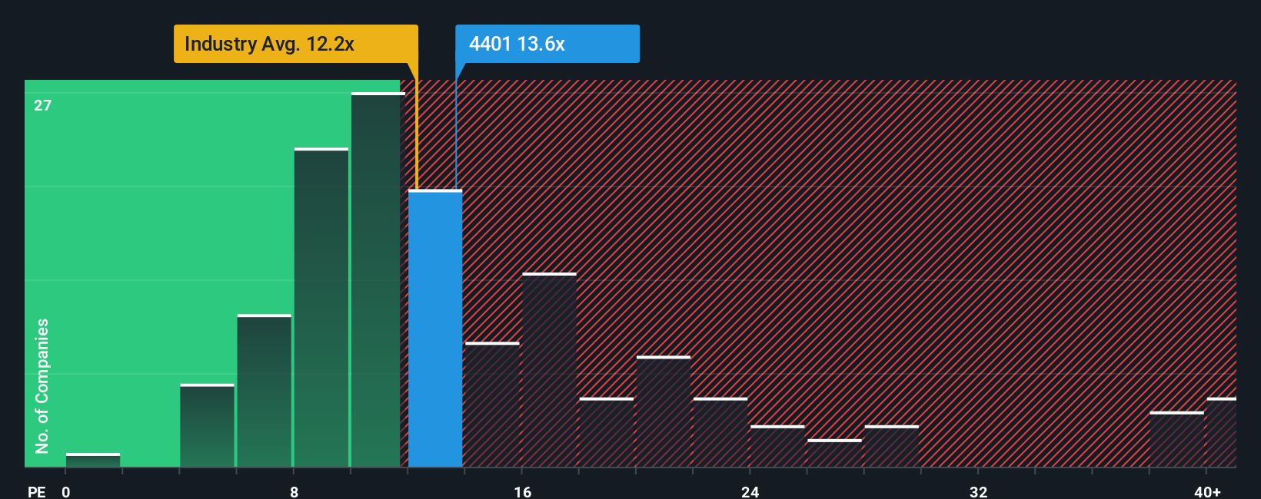Click the bar just above PE 16
This screenshot has height=499, width=1261.
(x=549, y=370)
